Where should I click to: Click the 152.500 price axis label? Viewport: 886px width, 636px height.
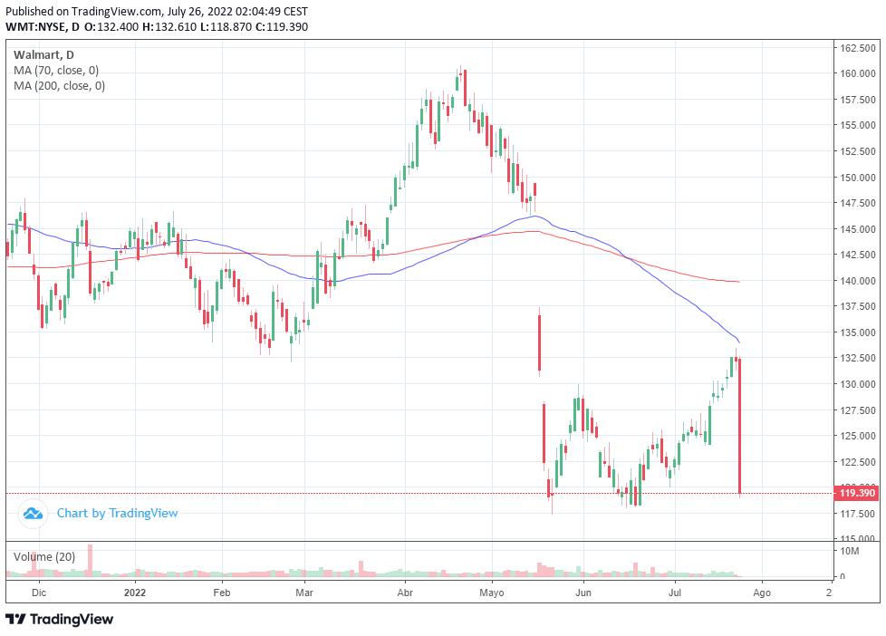click(858, 151)
